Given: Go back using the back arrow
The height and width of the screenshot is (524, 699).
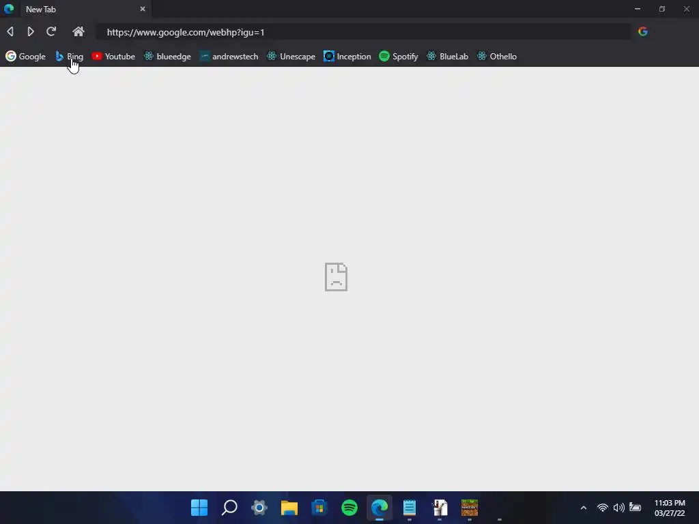Looking at the screenshot, I should pos(10,31).
